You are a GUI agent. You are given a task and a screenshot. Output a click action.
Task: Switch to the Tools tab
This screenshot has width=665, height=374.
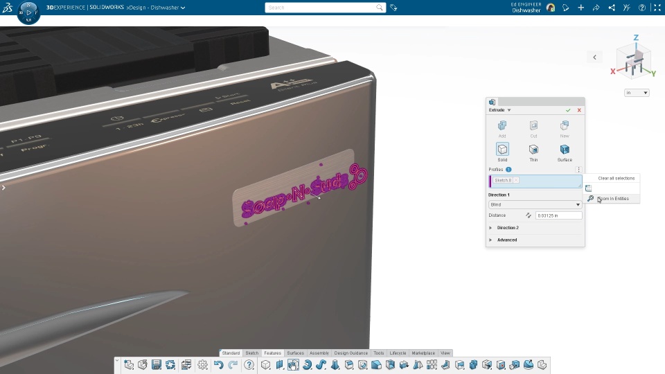click(x=379, y=353)
